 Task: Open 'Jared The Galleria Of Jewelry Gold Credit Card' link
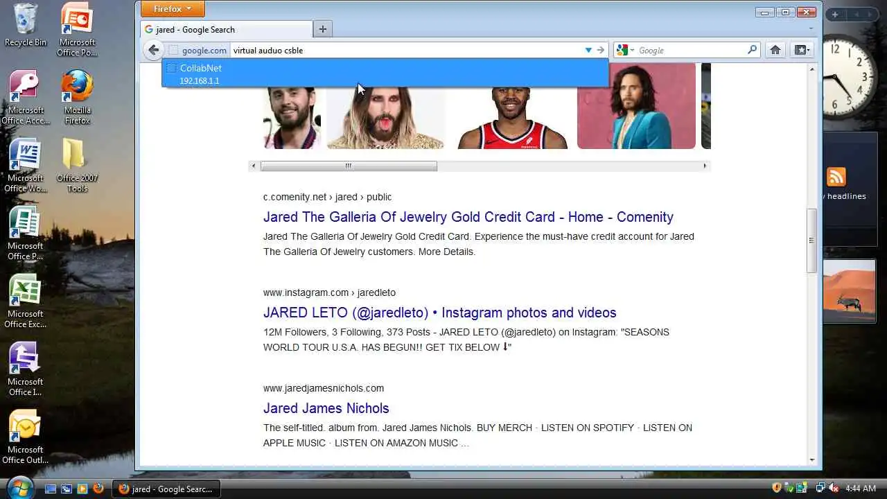pyautogui.click(x=468, y=217)
